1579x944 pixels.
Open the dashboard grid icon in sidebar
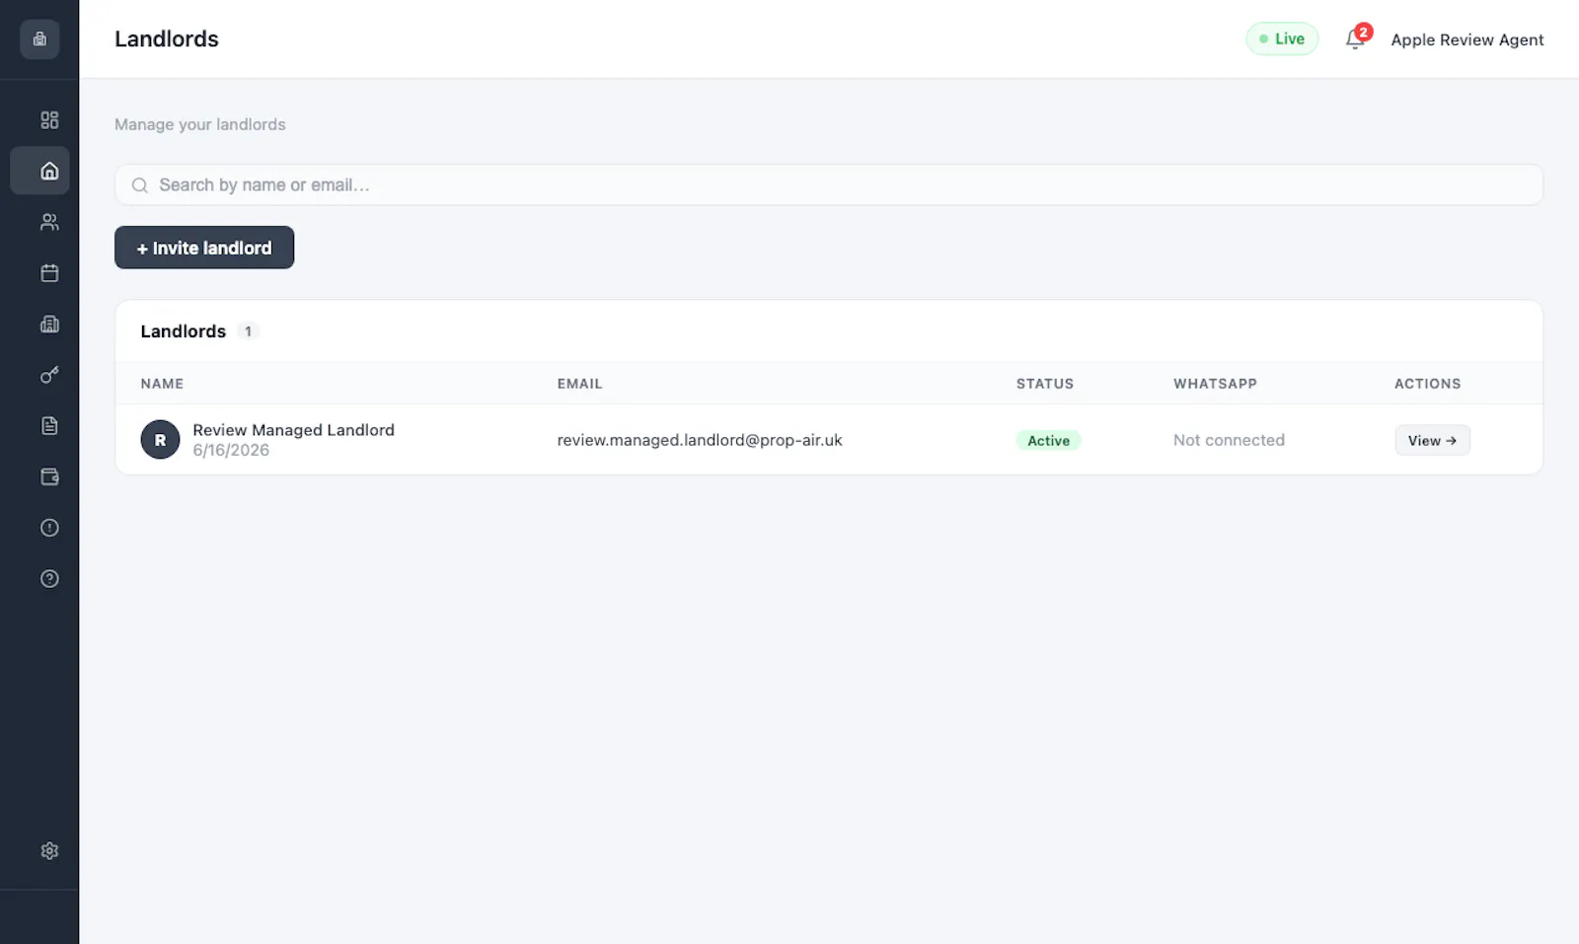point(49,120)
